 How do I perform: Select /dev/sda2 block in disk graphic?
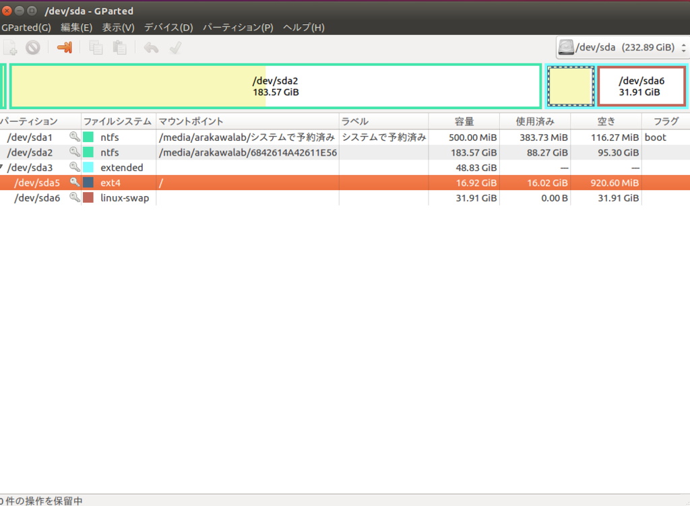[276, 86]
